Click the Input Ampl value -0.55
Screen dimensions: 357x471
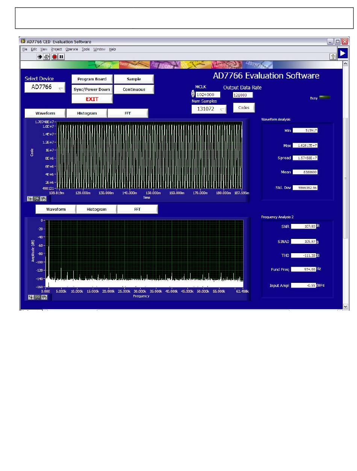(x=303, y=285)
